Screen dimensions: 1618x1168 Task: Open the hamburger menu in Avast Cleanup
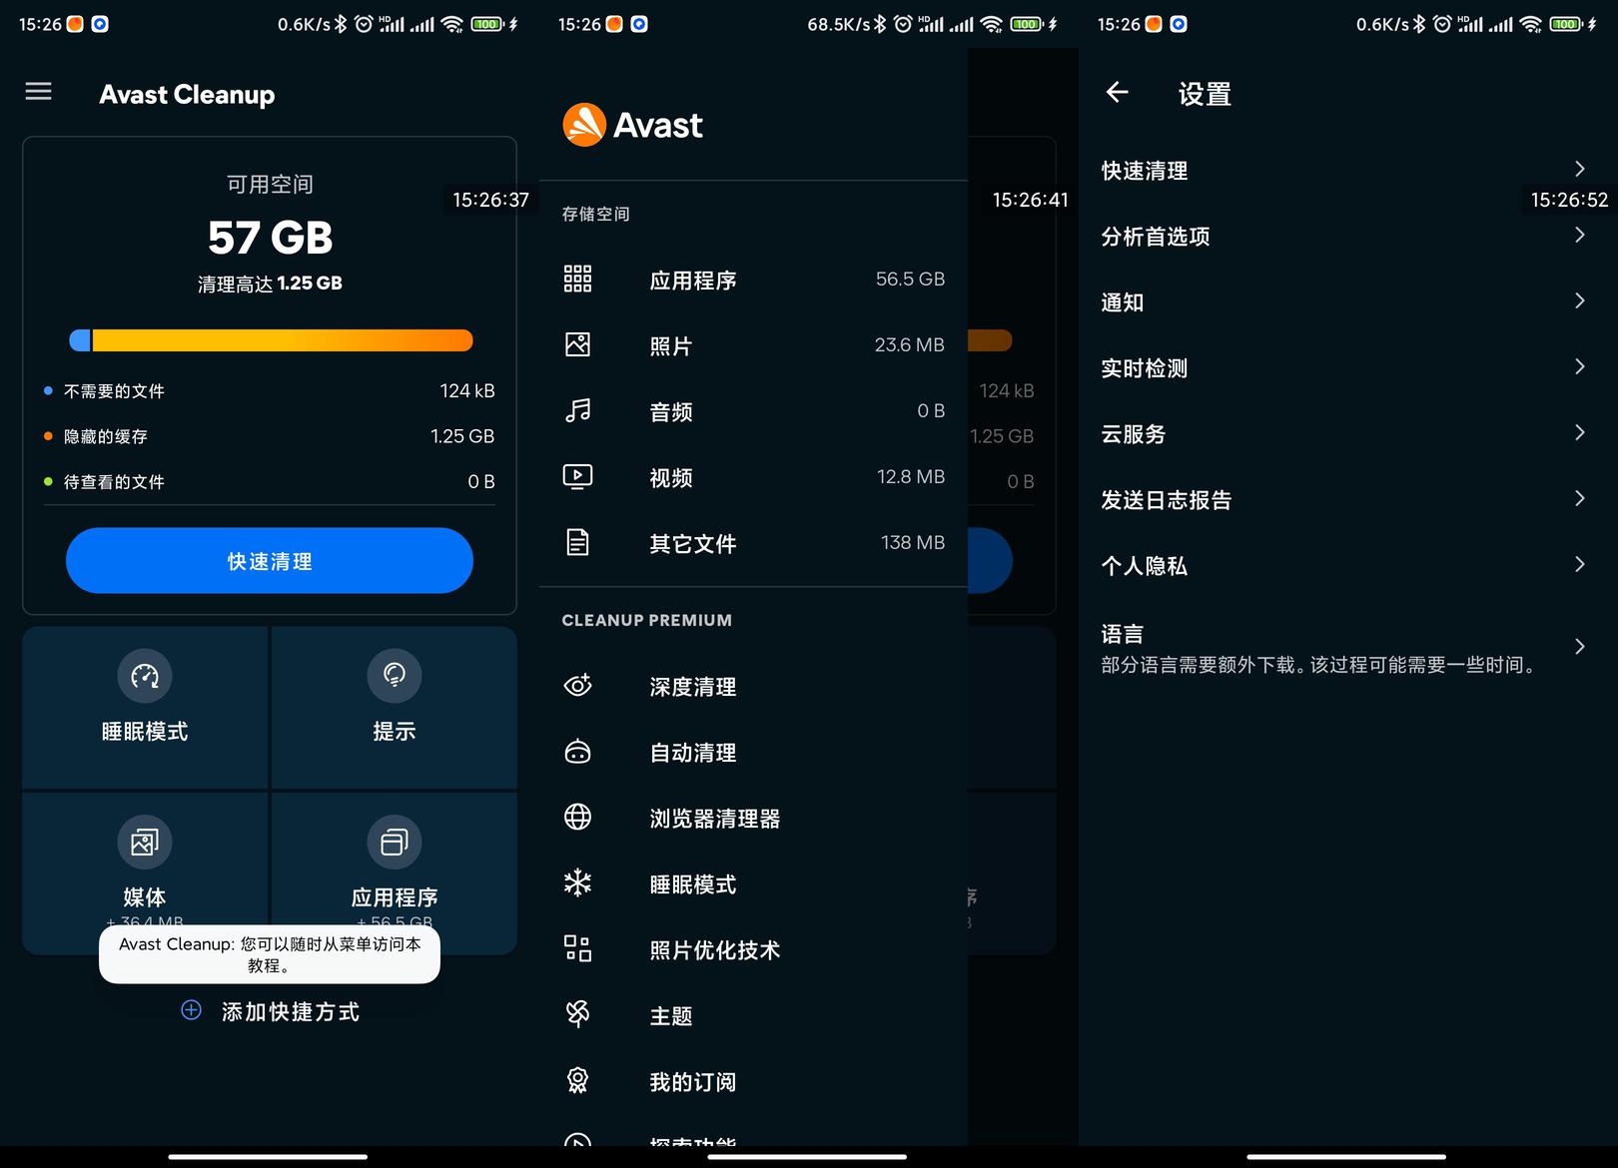point(38,92)
